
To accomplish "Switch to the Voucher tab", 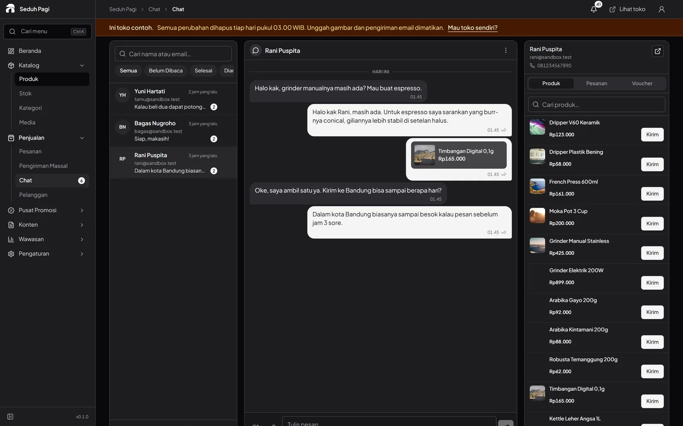I will [642, 83].
